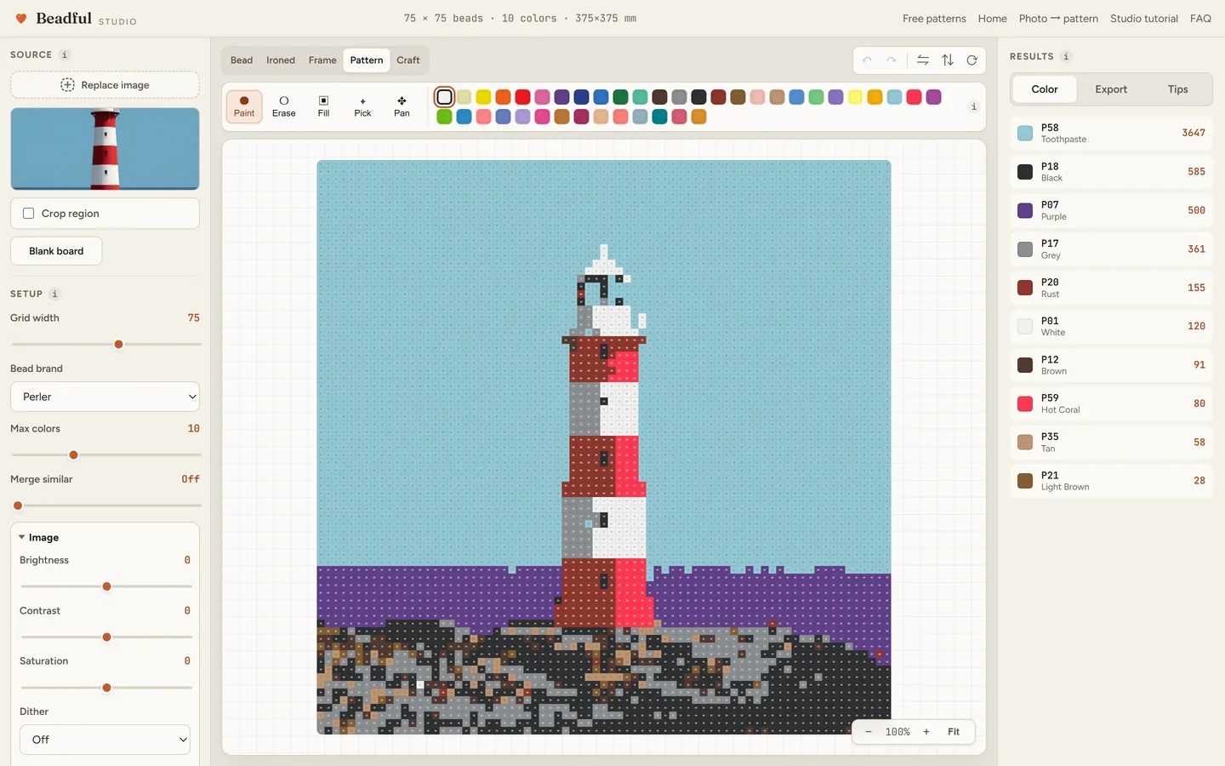Click the Max colors slider handle
The width and height of the screenshot is (1225, 766).
coord(74,455)
